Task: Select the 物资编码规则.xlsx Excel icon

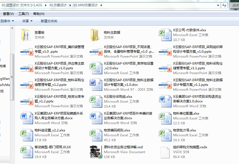Action: (x=96, y=135)
